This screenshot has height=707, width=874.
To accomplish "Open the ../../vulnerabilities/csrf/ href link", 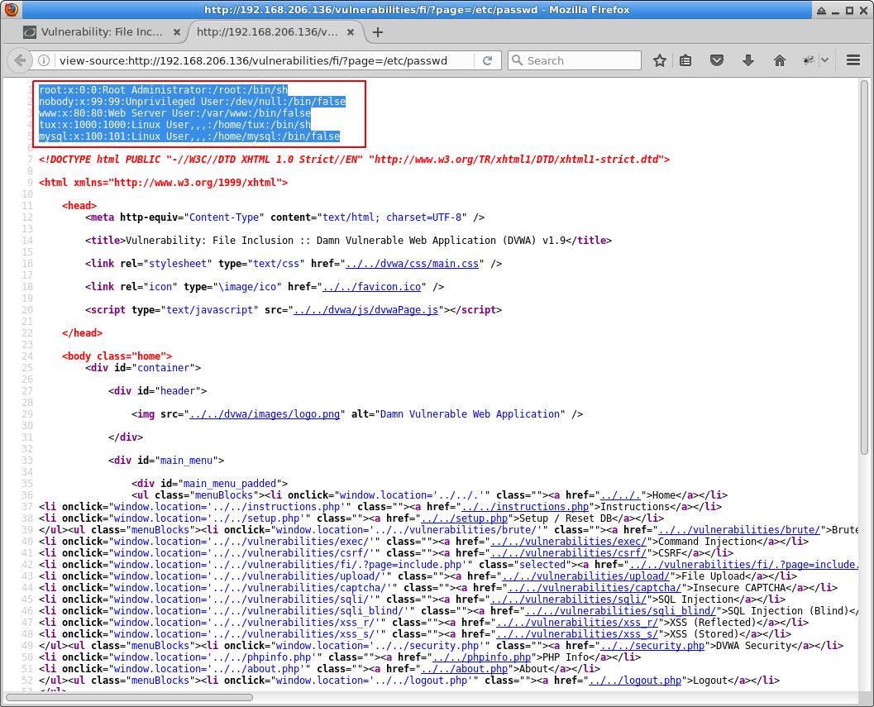I will tap(569, 553).
